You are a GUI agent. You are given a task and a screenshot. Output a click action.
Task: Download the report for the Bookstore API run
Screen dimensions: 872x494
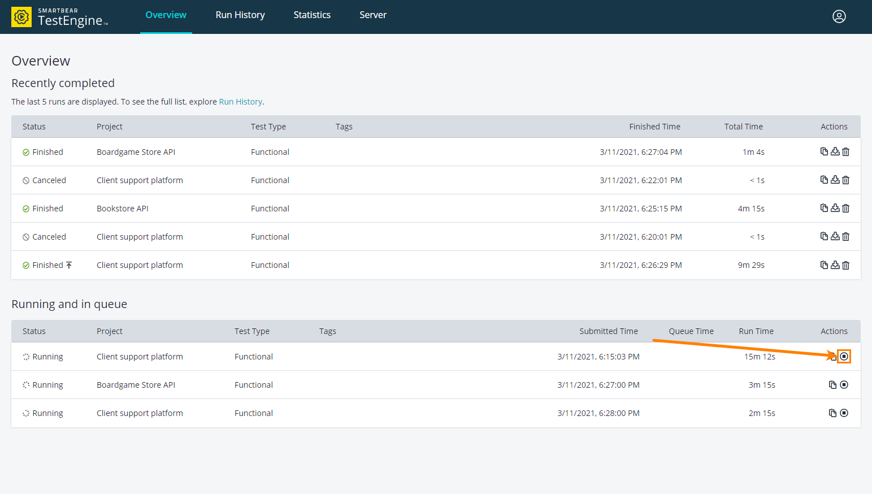(x=835, y=208)
